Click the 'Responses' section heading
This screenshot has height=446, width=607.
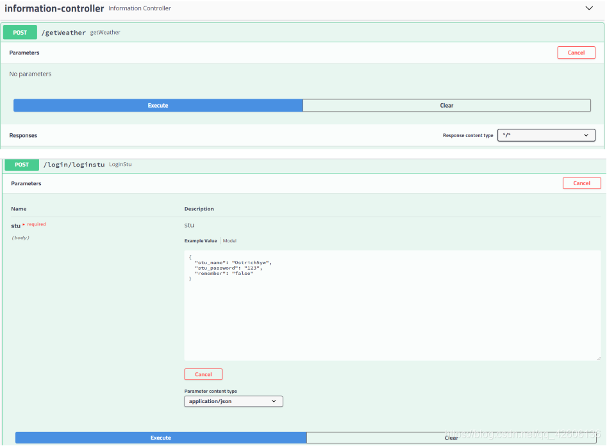[23, 135]
